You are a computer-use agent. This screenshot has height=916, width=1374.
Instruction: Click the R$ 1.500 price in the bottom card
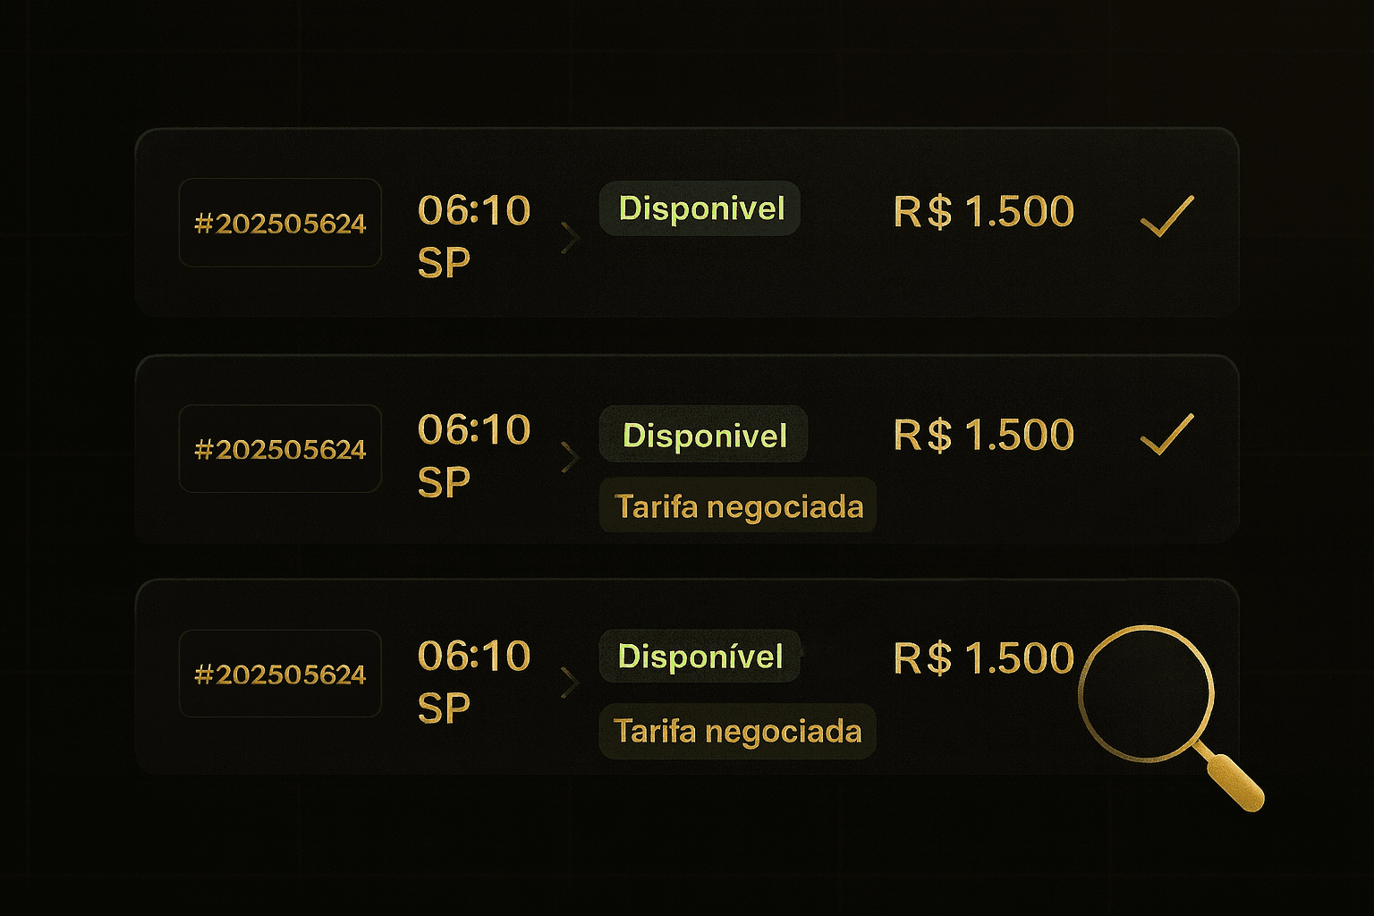(983, 659)
